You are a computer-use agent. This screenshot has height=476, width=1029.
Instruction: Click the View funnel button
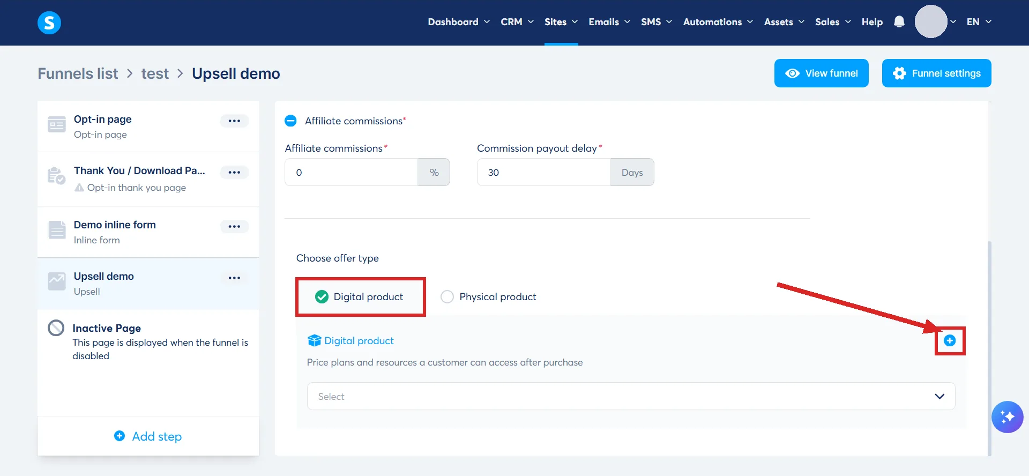click(821, 73)
